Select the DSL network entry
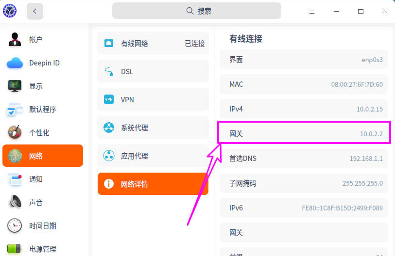This screenshot has height=256, width=395. point(153,72)
